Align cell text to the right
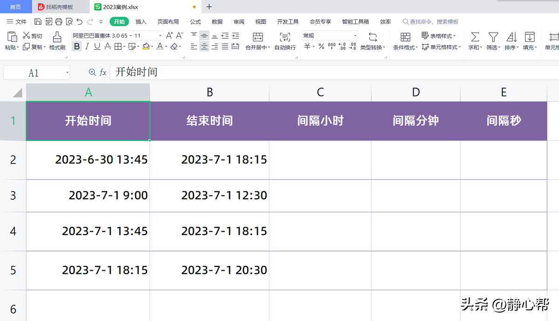Viewport: 559px width, 321px height. click(215, 46)
